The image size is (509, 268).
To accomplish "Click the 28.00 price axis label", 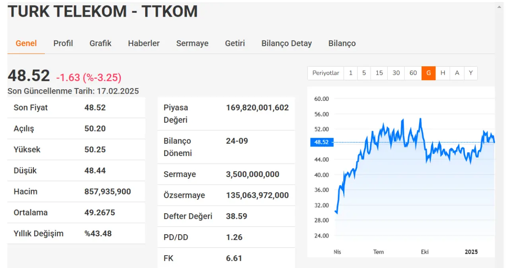I will pos(322,220).
